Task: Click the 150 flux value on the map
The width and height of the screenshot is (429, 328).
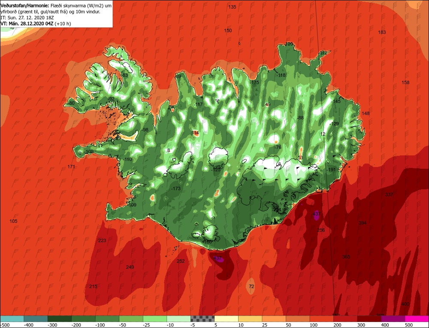Action: [228, 30]
